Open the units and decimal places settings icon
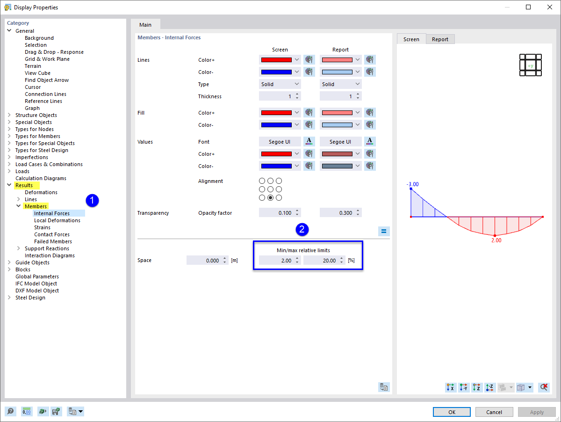Viewport: 561px width, 422px height. [27, 411]
